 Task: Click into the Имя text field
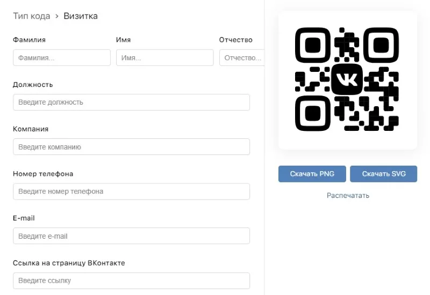tap(165, 58)
